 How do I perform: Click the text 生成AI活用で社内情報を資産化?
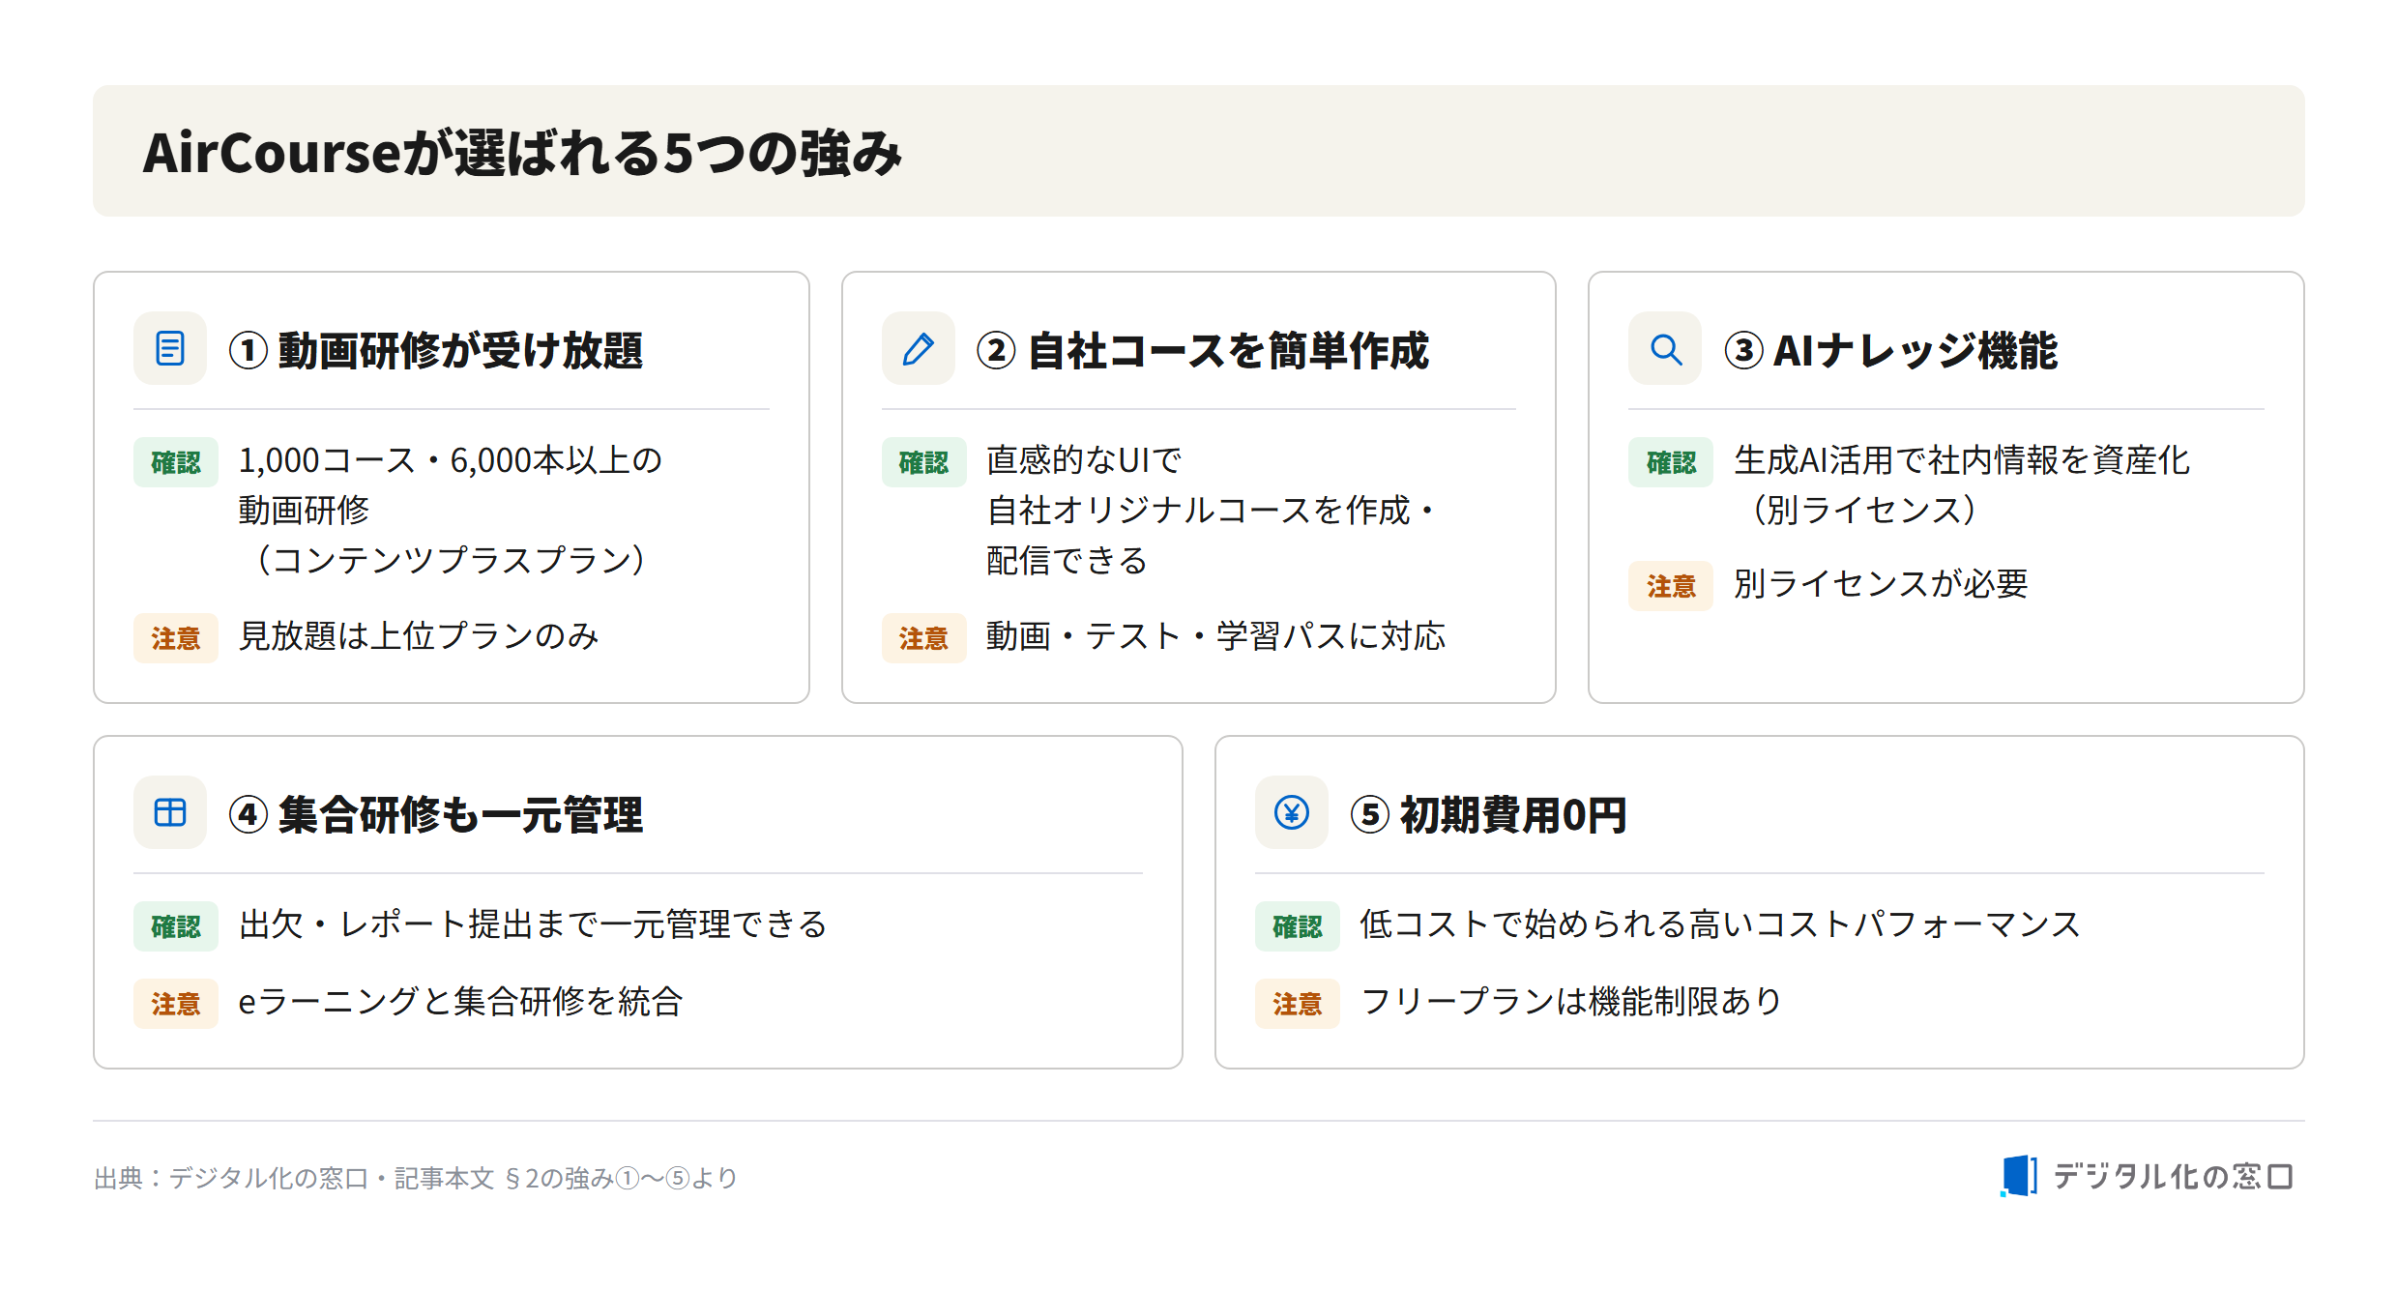[x=1962, y=460]
